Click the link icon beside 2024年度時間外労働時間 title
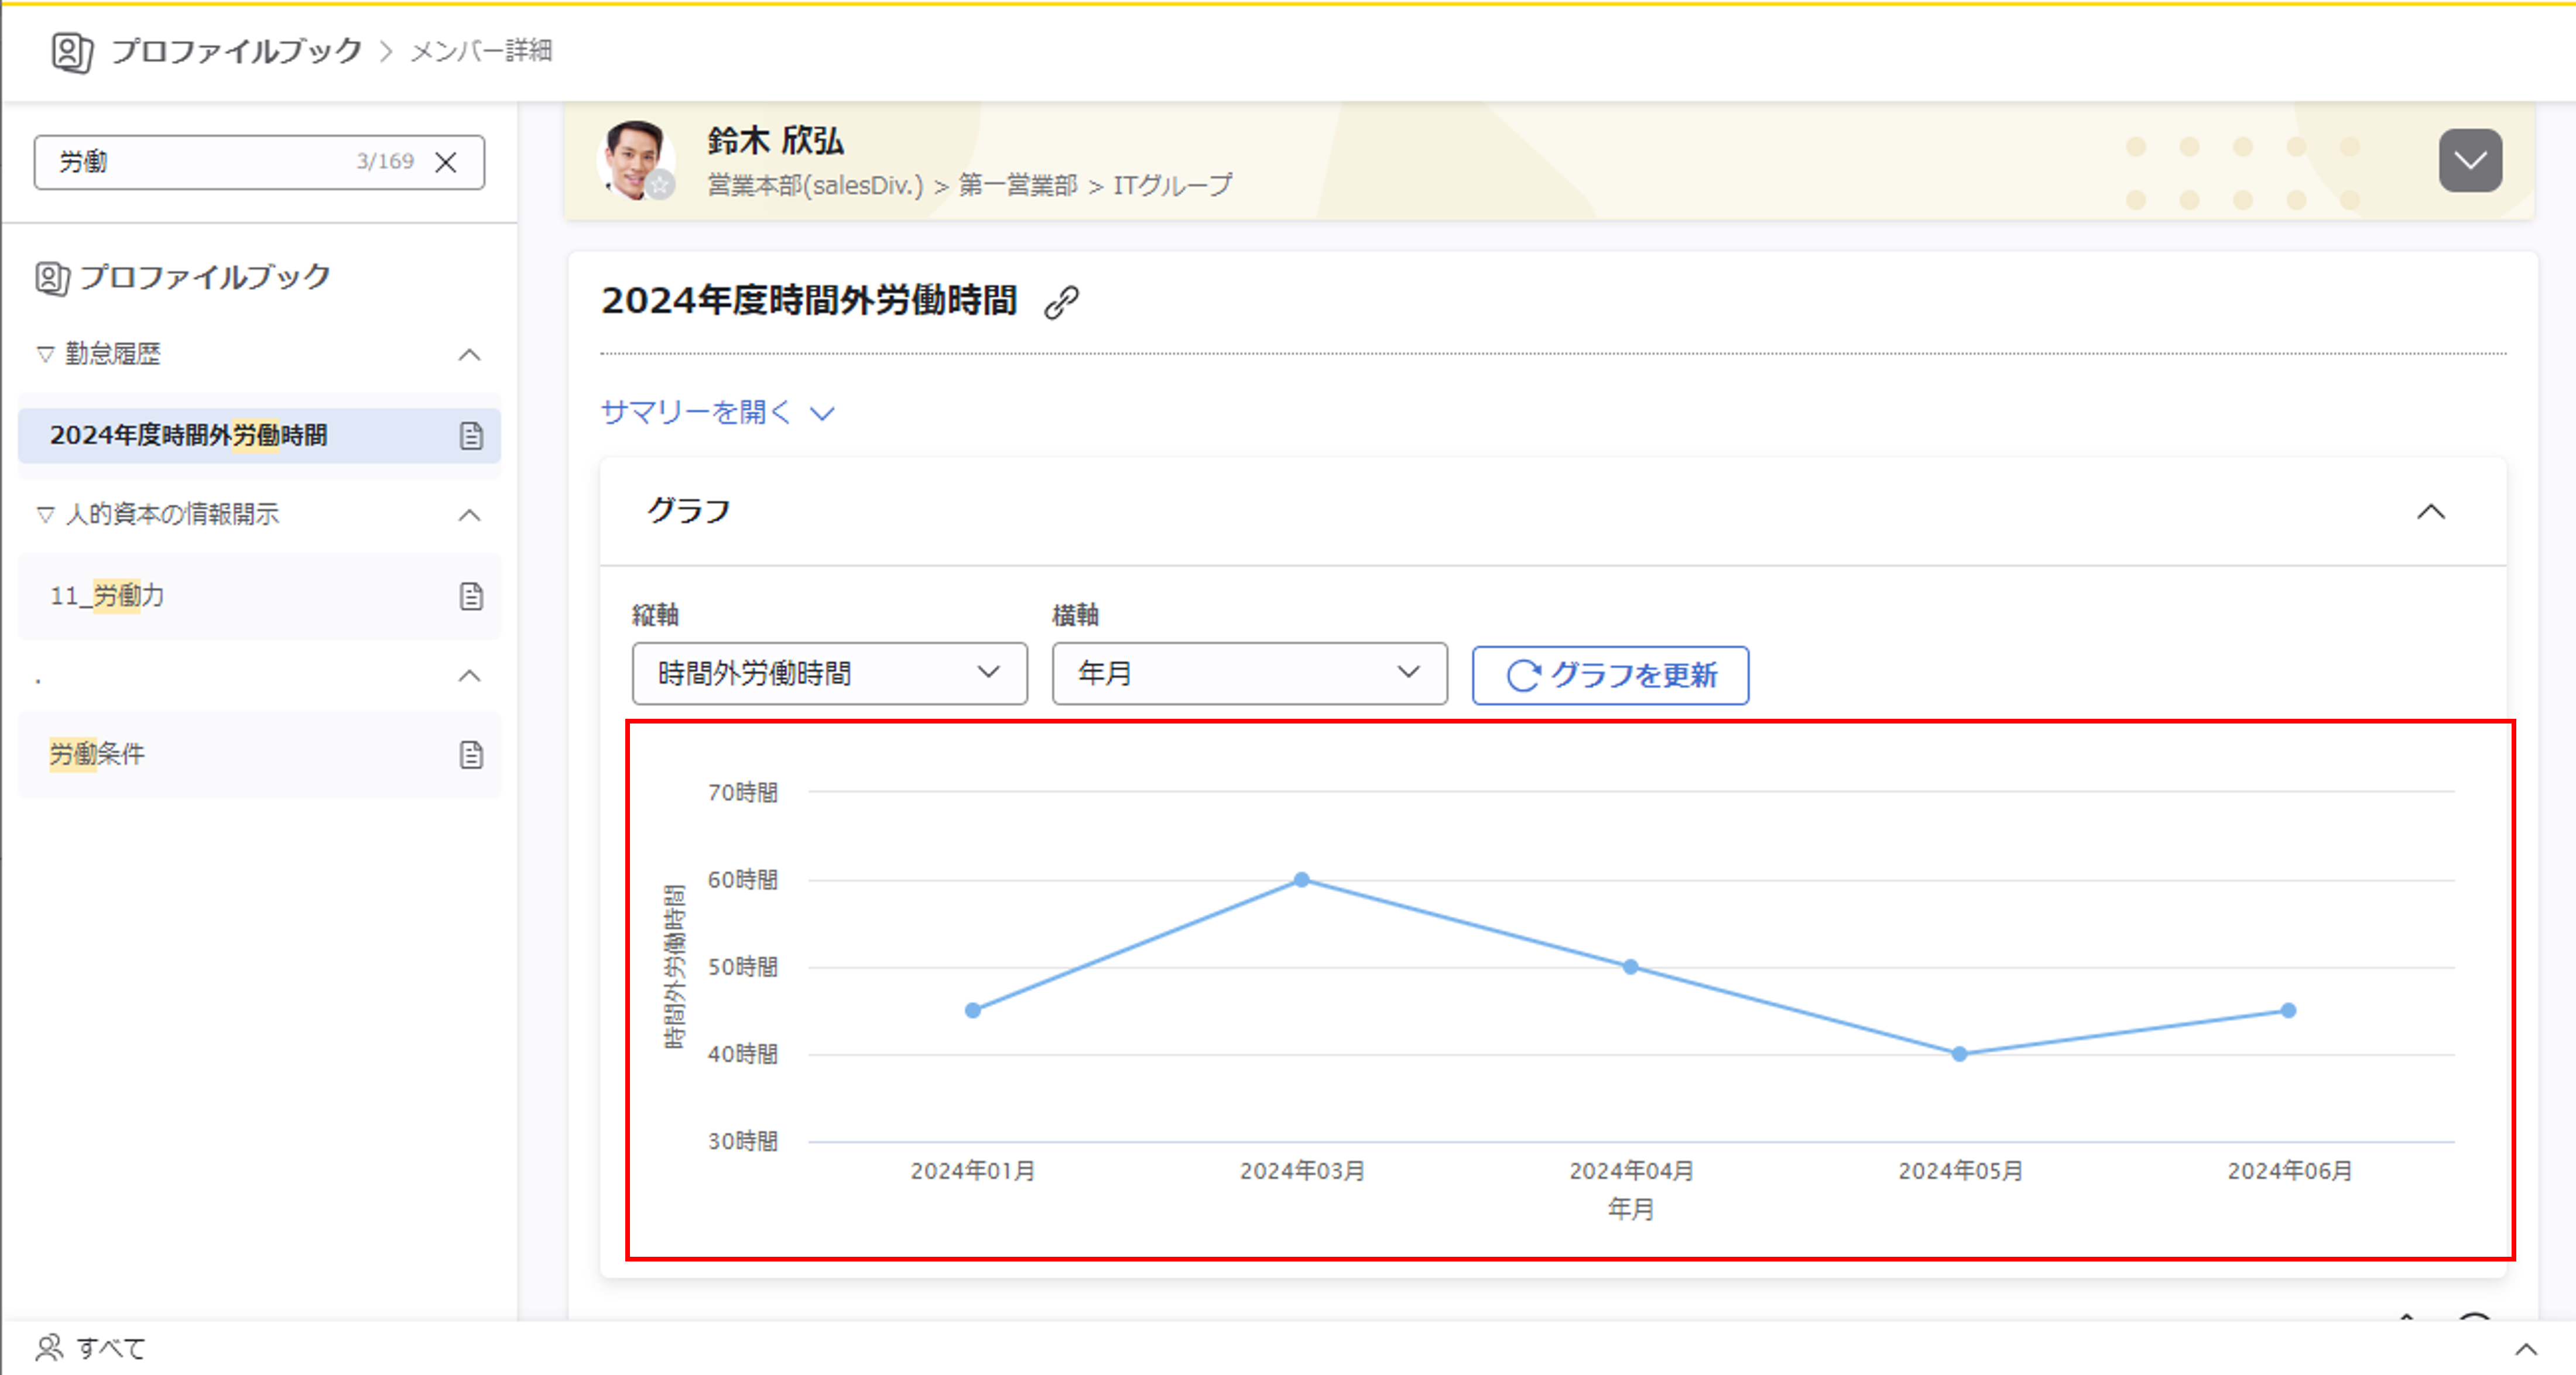Screen dimensions: 2576x1375 pos(1061,302)
